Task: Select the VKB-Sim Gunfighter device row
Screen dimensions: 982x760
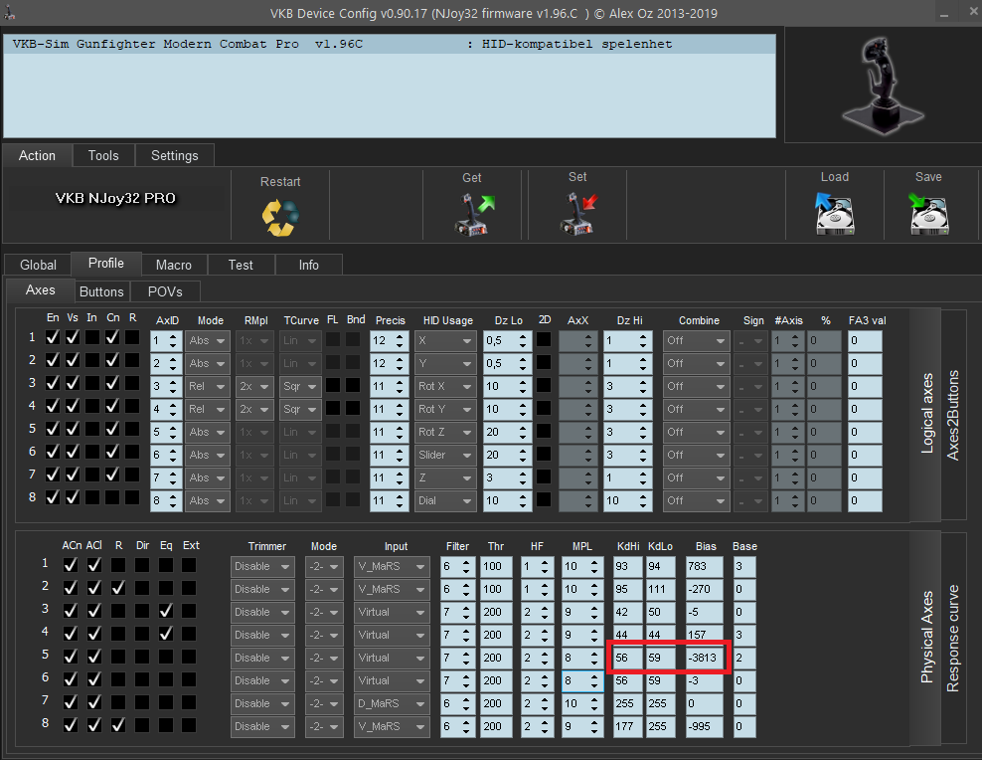Action: [390, 44]
